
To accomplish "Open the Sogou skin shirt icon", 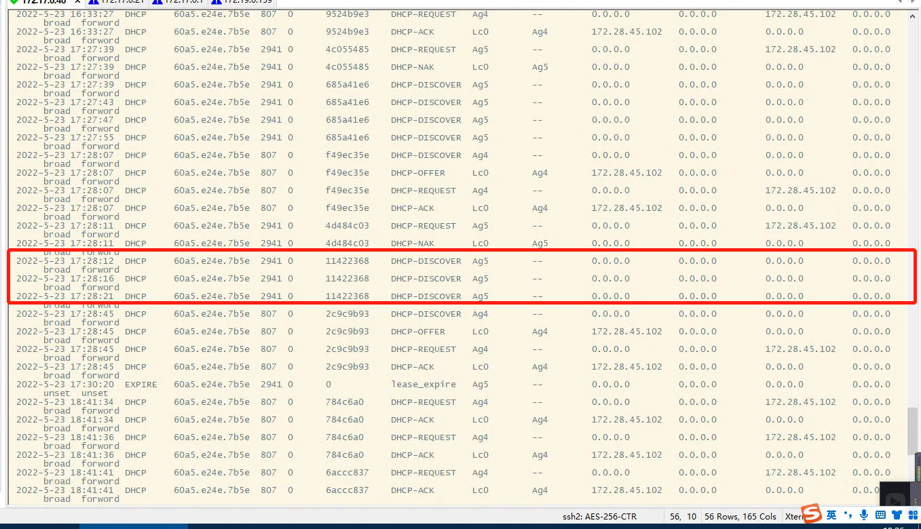I will coord(897,515).
